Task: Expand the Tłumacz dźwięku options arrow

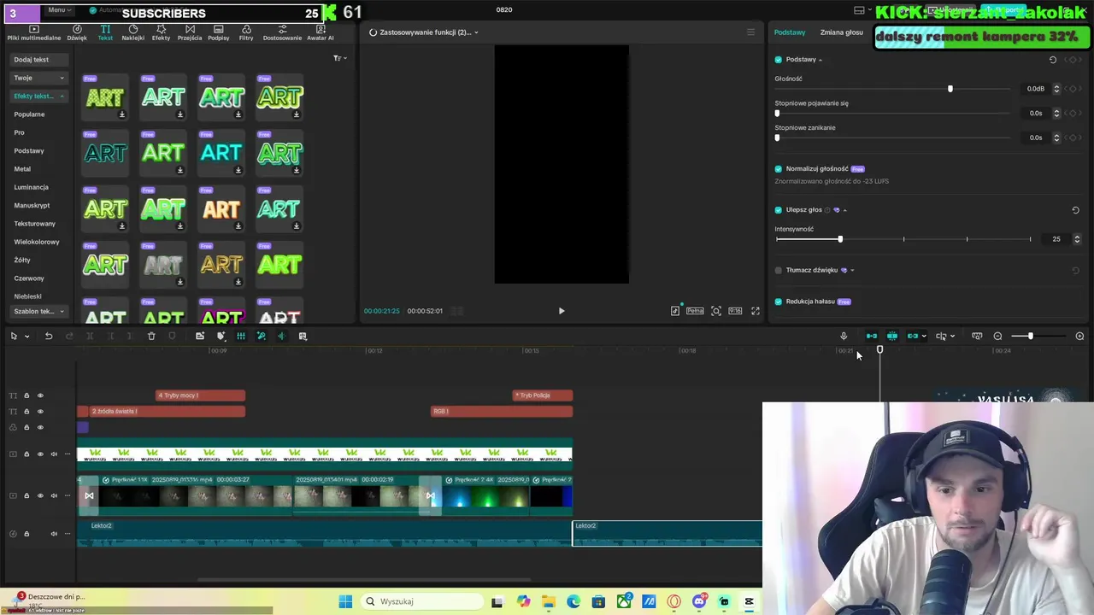Action: pyautogui.click(x=852, y=270)
